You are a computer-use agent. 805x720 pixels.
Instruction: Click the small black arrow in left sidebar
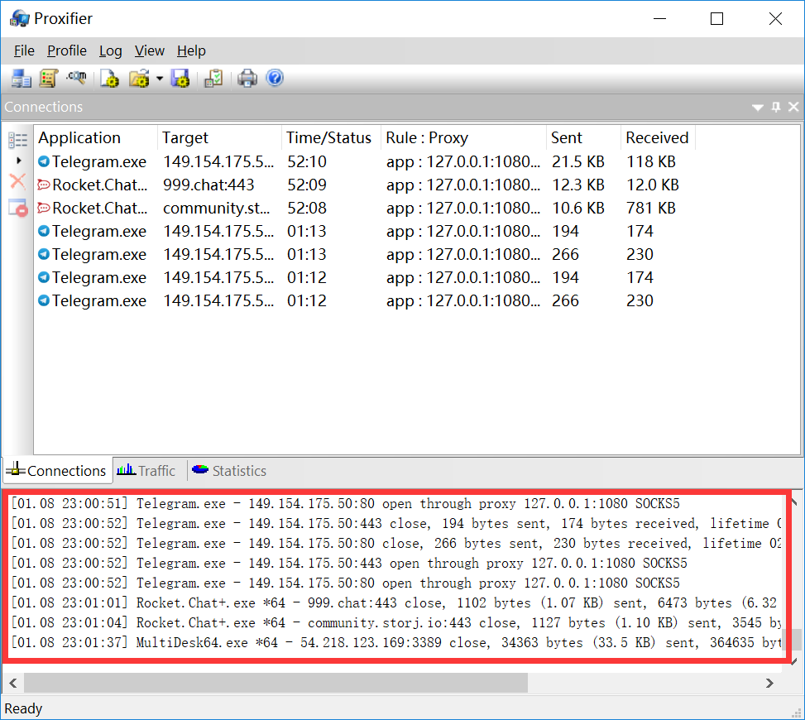[x=19, y=161]
